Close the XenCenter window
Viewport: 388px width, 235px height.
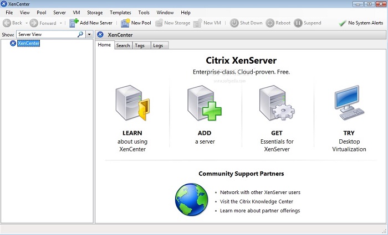tap(381, 4)
